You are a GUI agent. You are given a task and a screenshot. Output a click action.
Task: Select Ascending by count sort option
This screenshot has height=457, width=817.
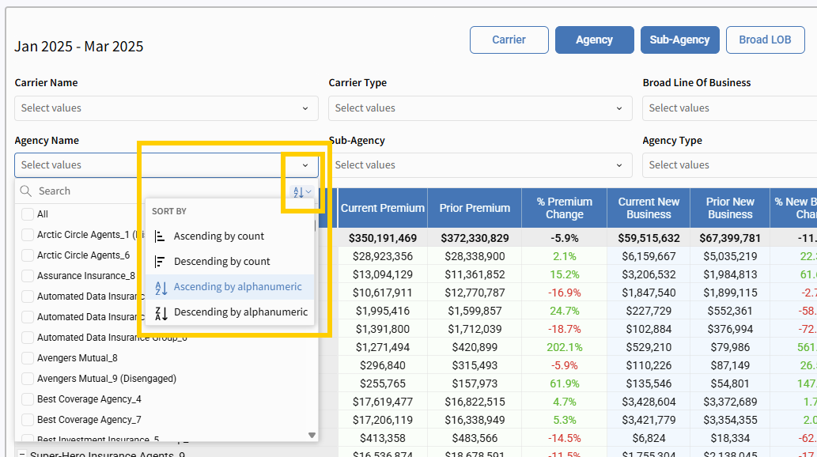coord(219,236)
